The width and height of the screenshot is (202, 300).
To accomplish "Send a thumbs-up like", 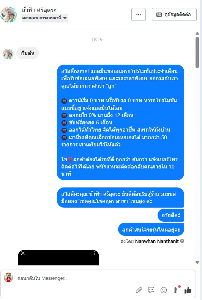I will pos(188,290).
